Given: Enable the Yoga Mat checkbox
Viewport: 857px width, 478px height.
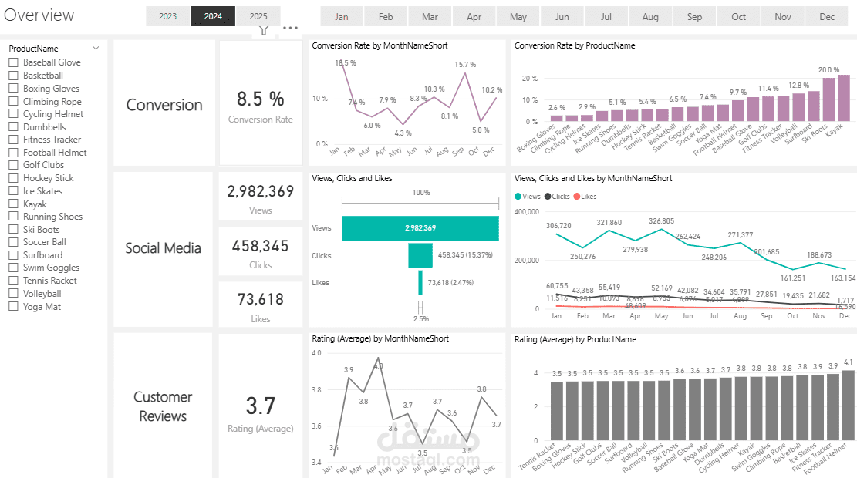Looking at the screenshot, I should click(14, 306).
